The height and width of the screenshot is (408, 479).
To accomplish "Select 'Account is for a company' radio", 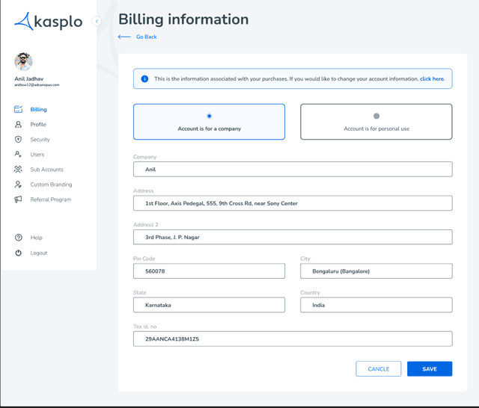I will 209,116.
